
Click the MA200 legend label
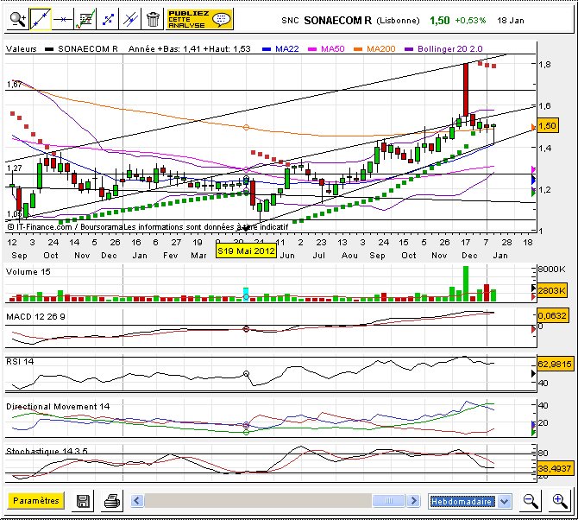(380, 48)
